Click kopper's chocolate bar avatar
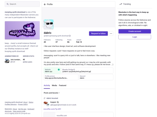This screenshot has width=157, height=117. 46,103
